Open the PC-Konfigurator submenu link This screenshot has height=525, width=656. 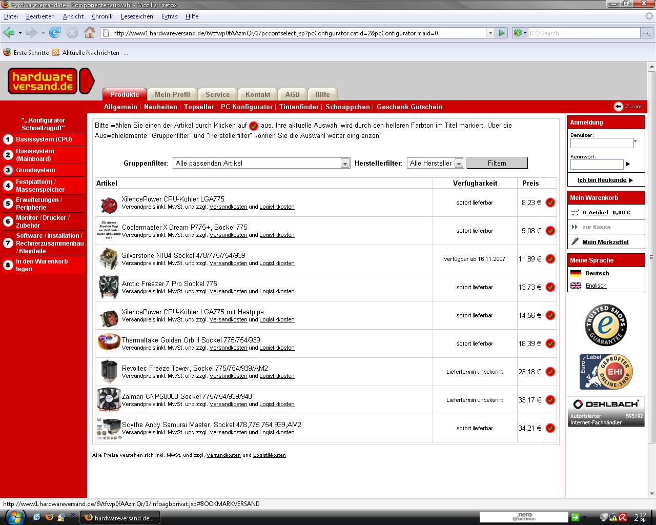247,107
